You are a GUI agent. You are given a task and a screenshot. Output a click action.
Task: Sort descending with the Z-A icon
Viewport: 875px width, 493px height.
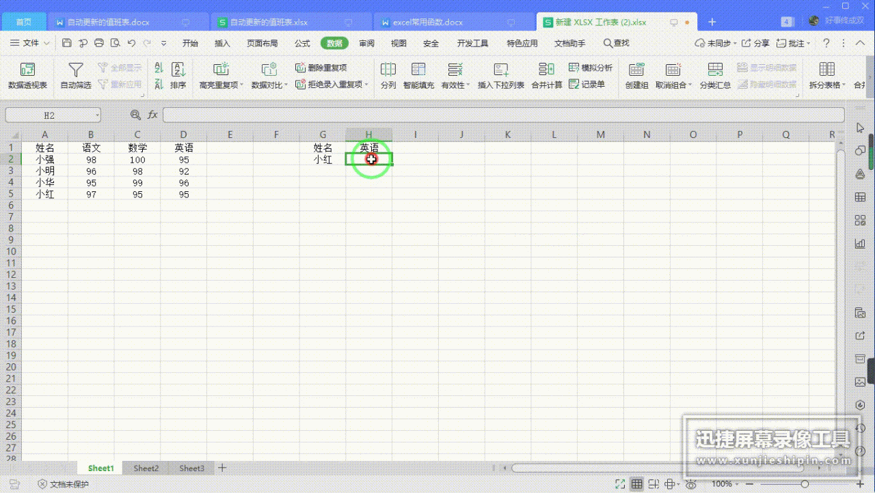159,85
